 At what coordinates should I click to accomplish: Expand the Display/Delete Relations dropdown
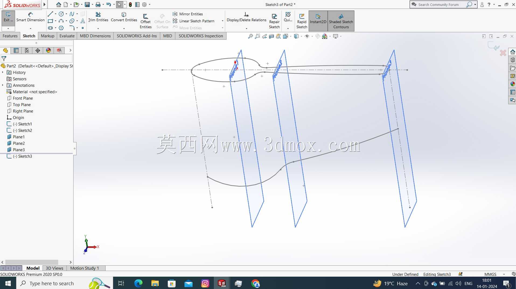point(246,28)
